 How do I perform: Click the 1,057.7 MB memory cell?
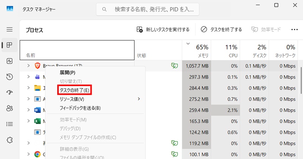tap(197, 66)
